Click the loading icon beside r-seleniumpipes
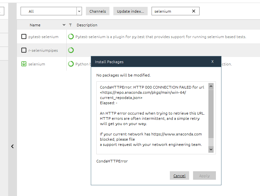 [71, 50]
